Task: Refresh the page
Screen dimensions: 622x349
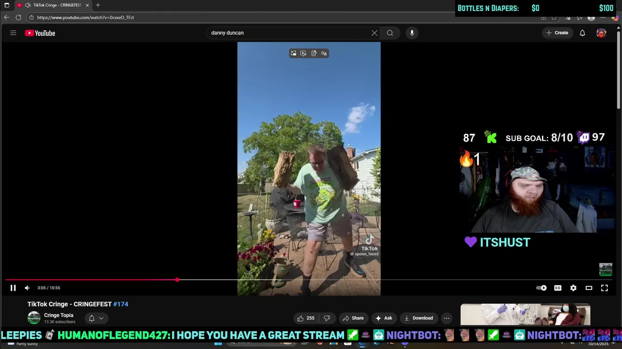Action: [18, 17]
